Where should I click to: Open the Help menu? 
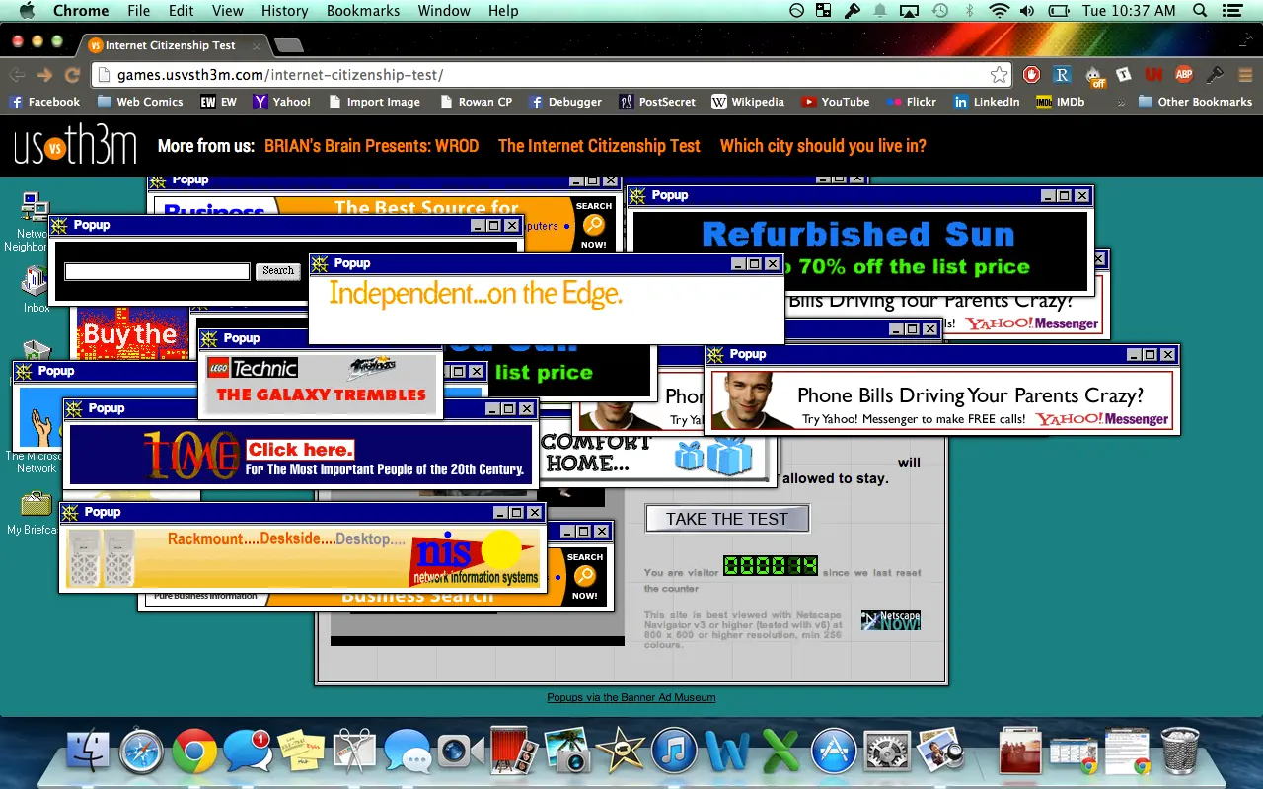(503, 11)
